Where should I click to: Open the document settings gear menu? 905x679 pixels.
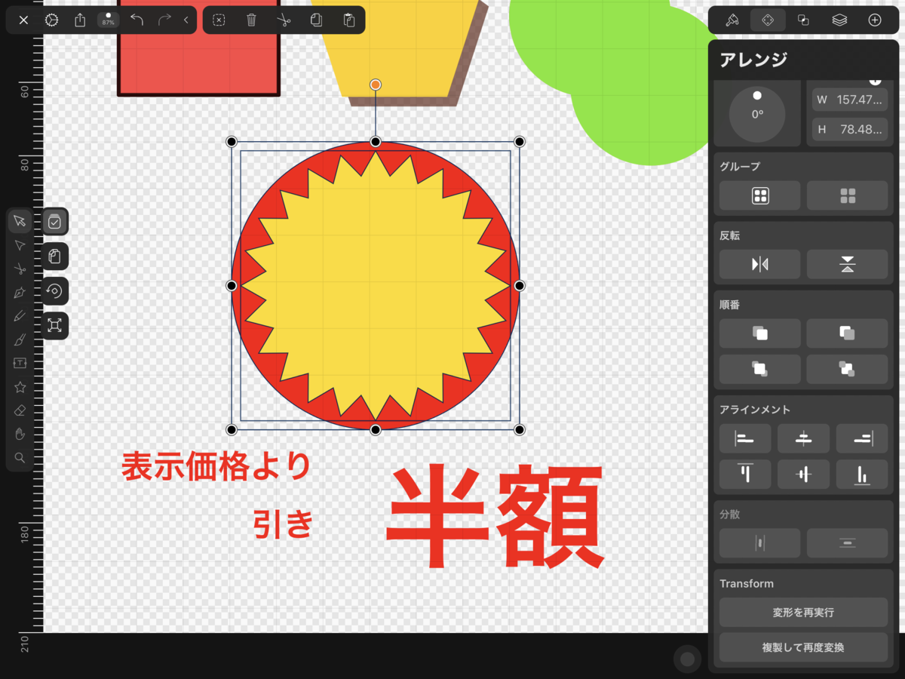51,20
